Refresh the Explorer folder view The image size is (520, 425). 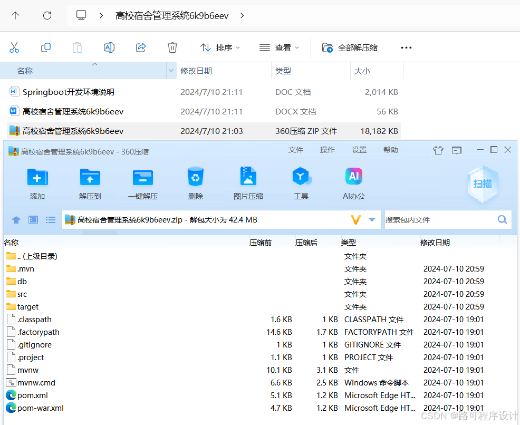click(47, 15)
